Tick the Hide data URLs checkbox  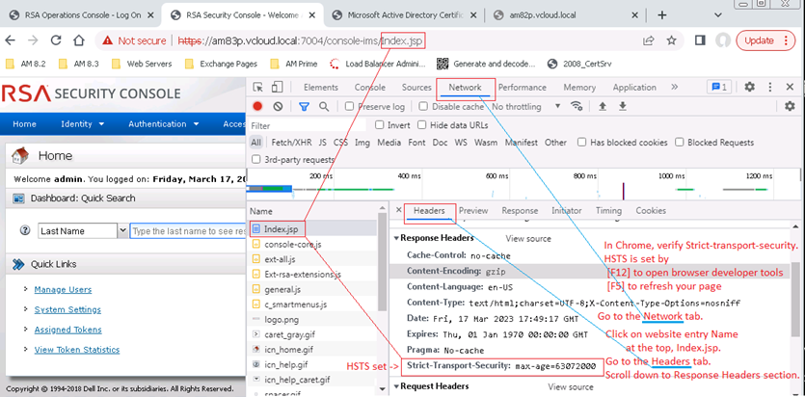coord(421,125)
